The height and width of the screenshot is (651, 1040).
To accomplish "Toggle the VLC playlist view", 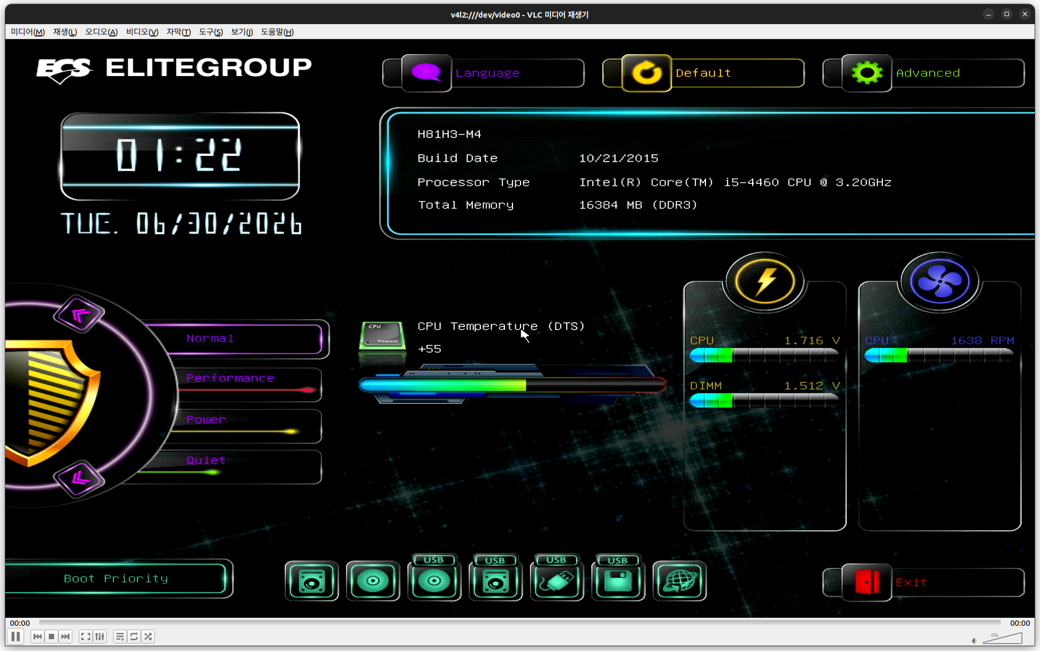I will [x=120, y=637].
